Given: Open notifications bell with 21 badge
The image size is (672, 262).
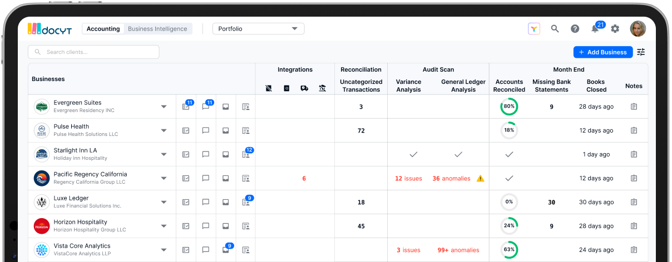Looking at the screenshot, I should click(596, 28).
